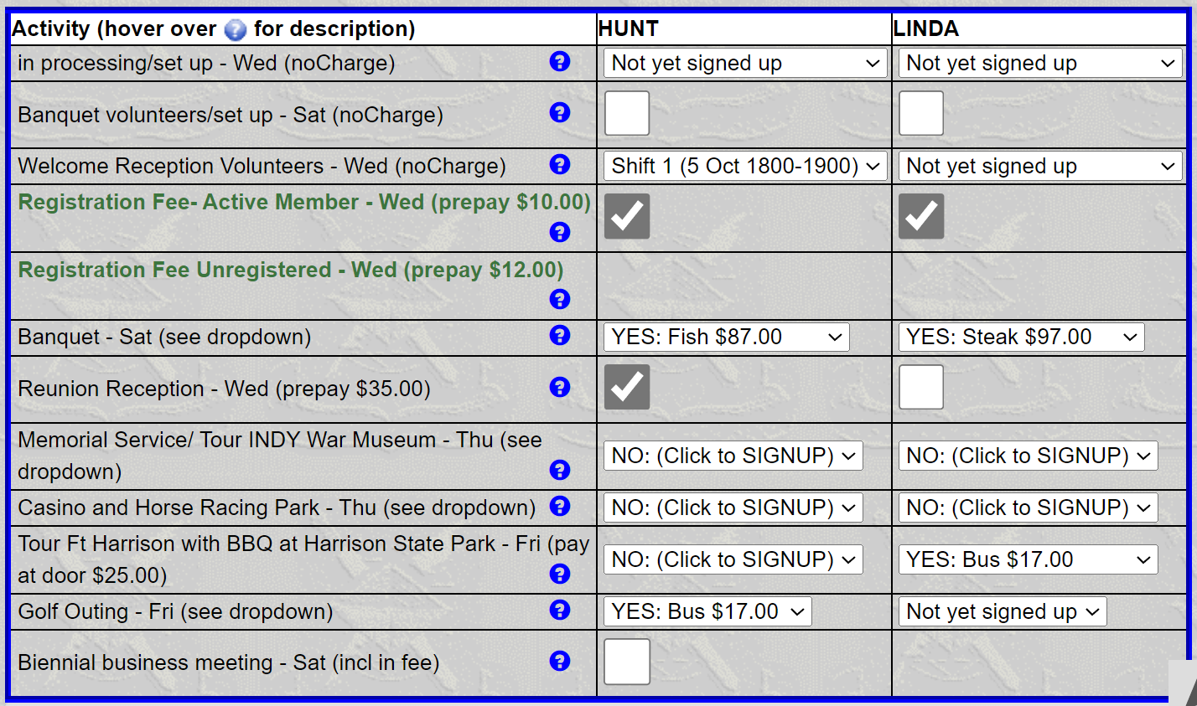Image resolution: width=1197 pixels, height=706 pixels.
Task: Open LINDA's Banquet Steak $97.00 dropdown
Action: 1021,337
